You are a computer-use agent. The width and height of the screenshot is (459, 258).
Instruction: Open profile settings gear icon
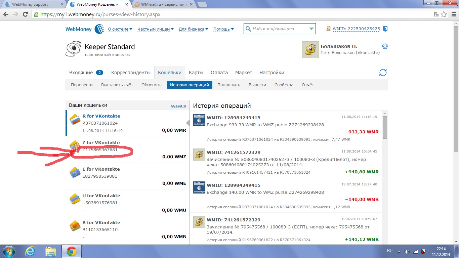[385, 46]
